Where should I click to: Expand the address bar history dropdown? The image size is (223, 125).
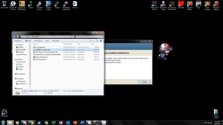[70, 37]
